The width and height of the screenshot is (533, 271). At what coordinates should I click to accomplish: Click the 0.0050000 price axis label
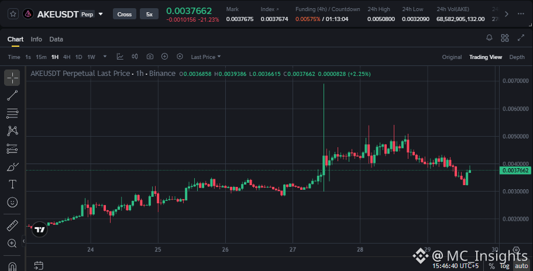point(515,136)
